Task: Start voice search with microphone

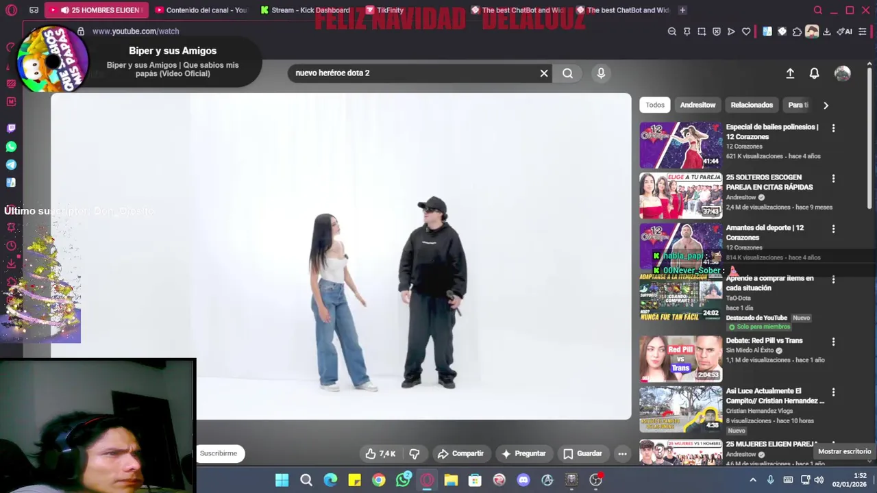Action: [601, 73]
